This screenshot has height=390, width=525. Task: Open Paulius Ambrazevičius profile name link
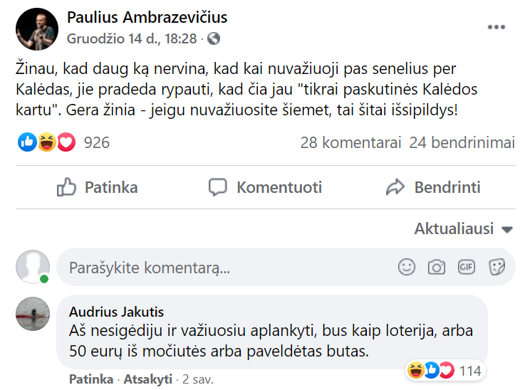point(147,17)
